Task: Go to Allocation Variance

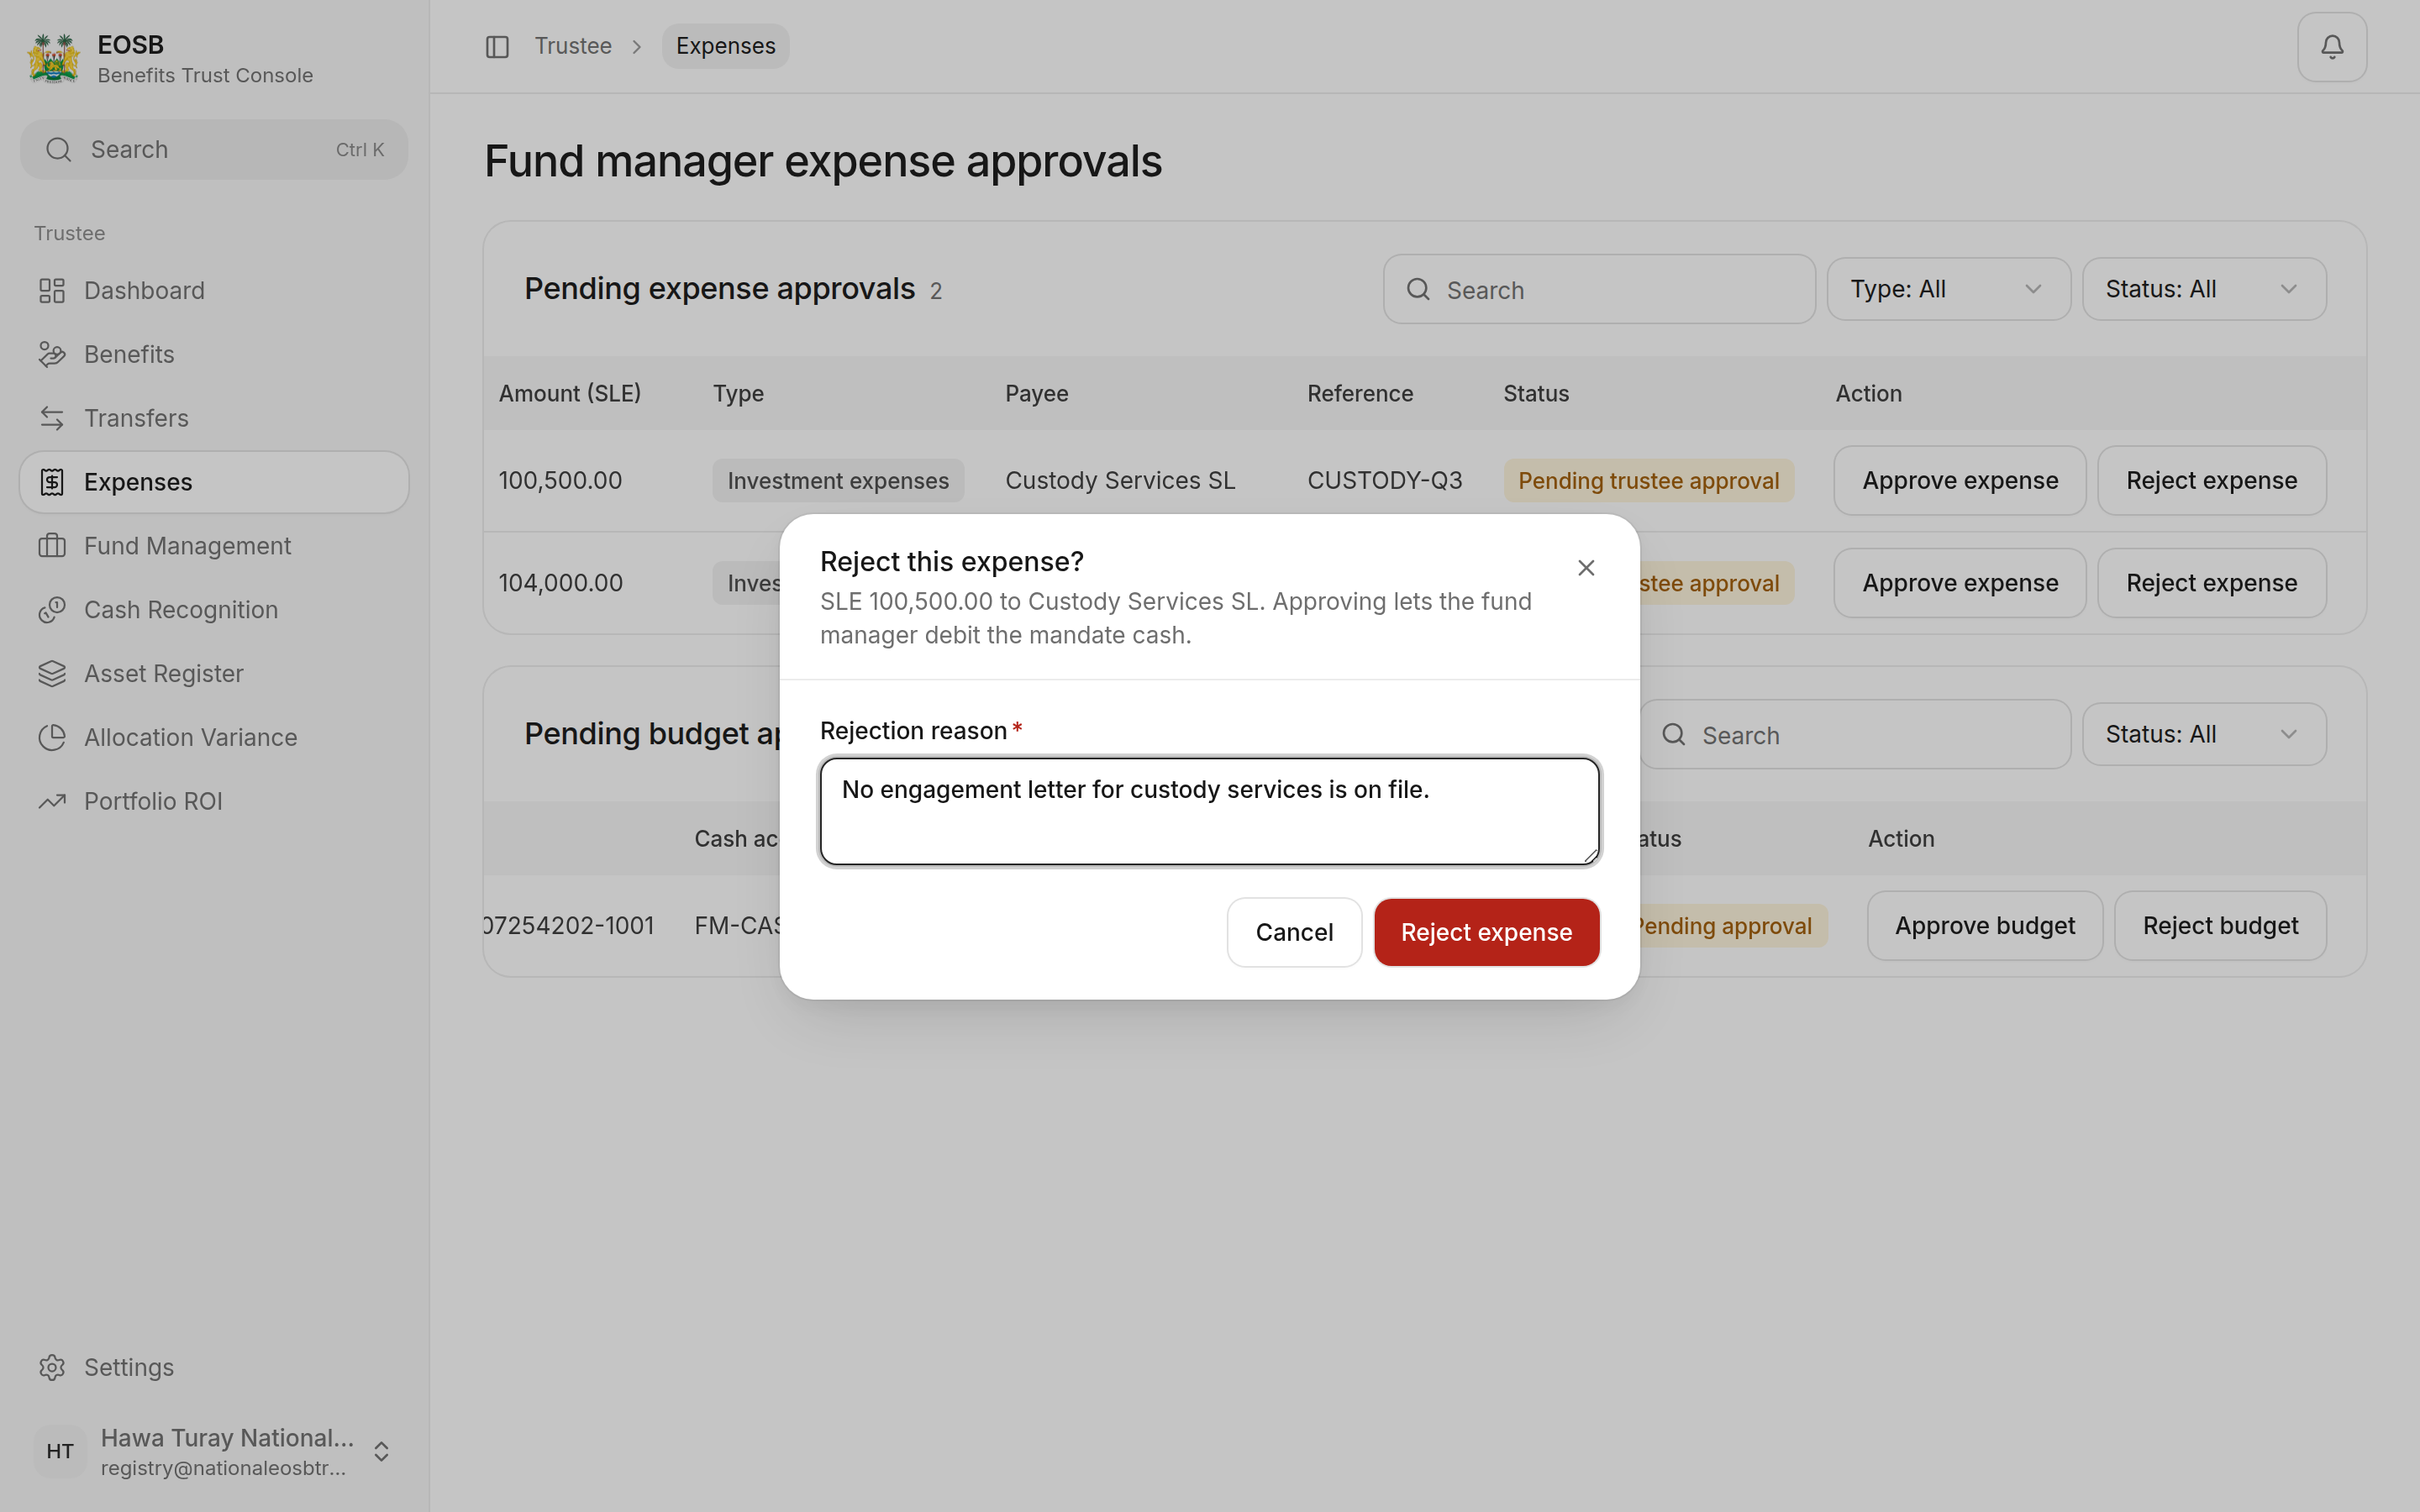Action: pos(214,738)
